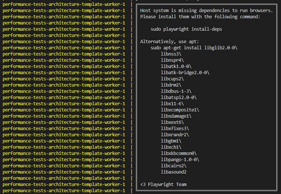Screen dimensions: 281x194
Task: Click the 'libxfixes3\' package line
Action: click(175, 129)
